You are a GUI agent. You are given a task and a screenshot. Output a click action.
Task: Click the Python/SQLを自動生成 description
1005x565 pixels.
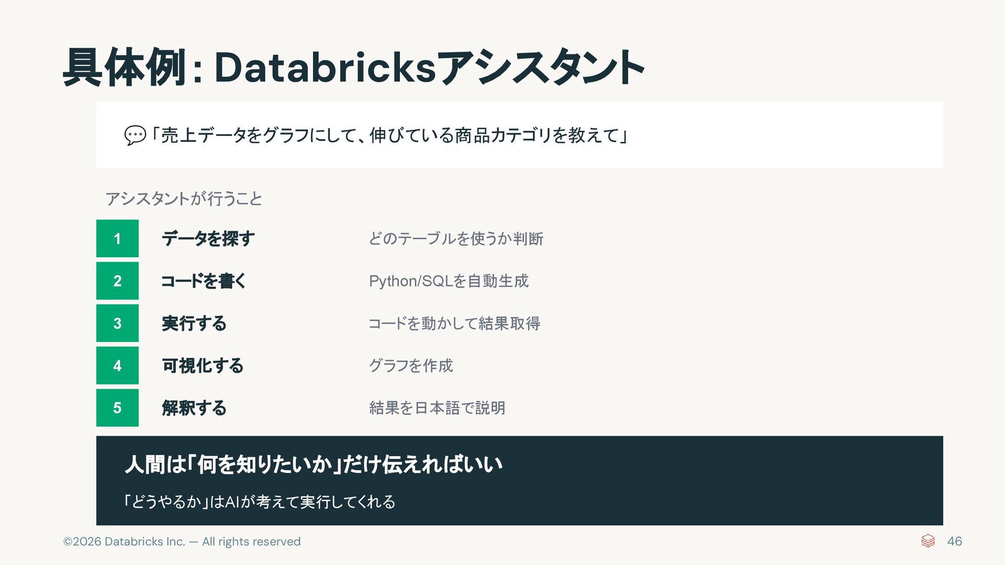[449, 281]
